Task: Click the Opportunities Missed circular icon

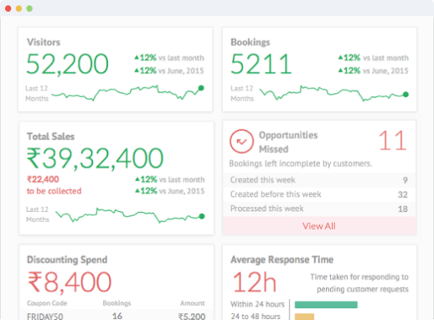Action: pos(241,141)
